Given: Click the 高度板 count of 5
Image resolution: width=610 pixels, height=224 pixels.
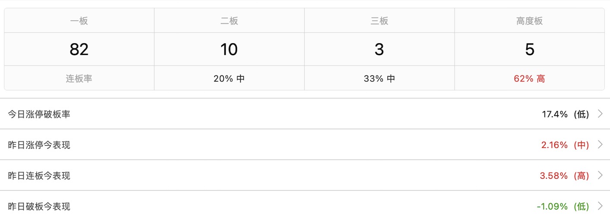Looking at the screenshot, I should [529, 50].
